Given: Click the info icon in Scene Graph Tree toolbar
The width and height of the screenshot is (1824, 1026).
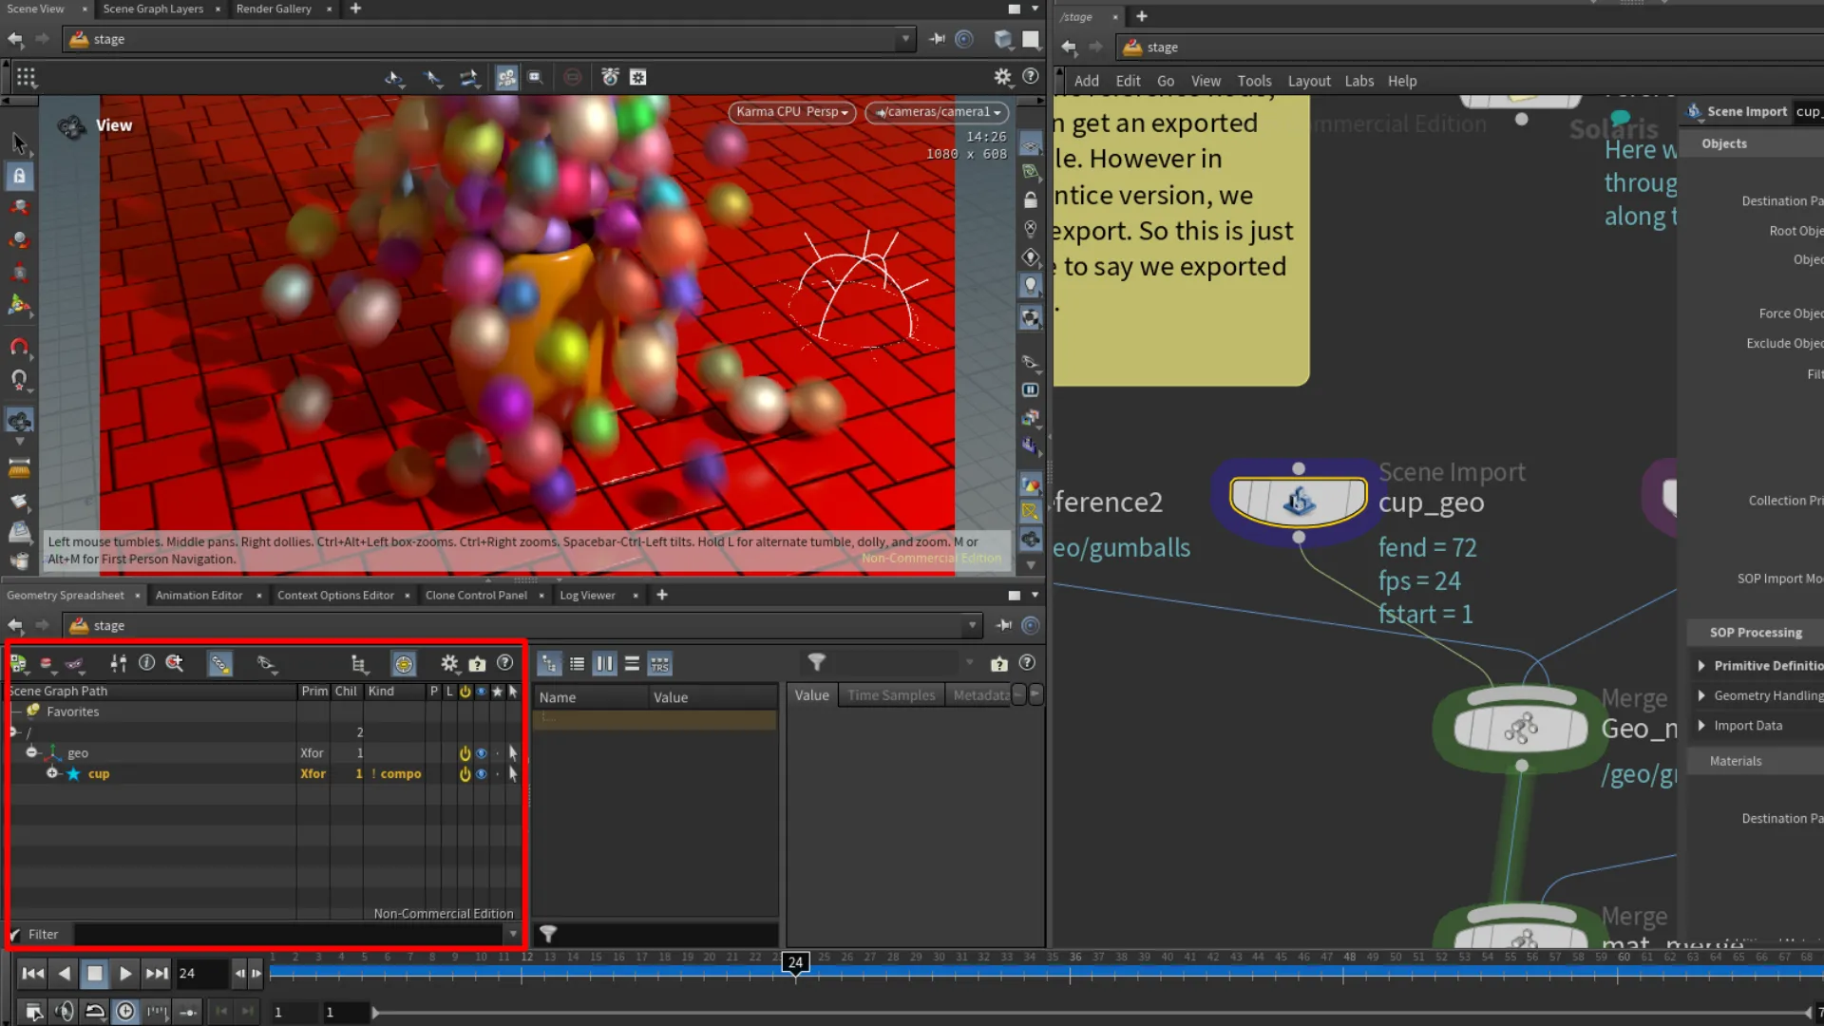Looking at the screenshot, I should tap(146, 663).
